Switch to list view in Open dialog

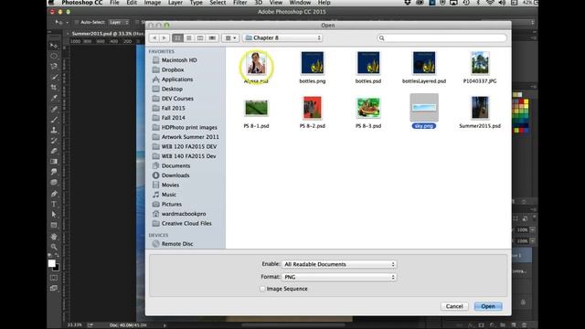click(x=189, y=37)
